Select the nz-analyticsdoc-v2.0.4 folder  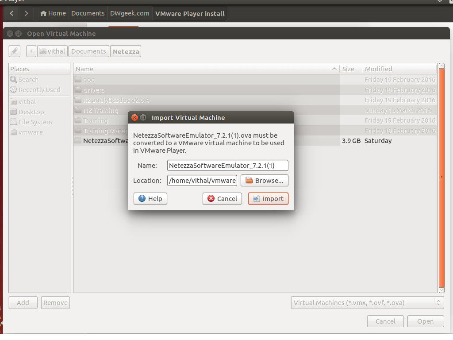(255, 100)
